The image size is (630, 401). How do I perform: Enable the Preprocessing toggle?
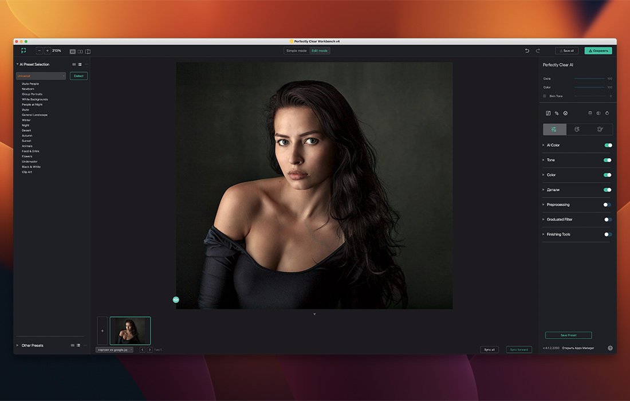(608, 205)
